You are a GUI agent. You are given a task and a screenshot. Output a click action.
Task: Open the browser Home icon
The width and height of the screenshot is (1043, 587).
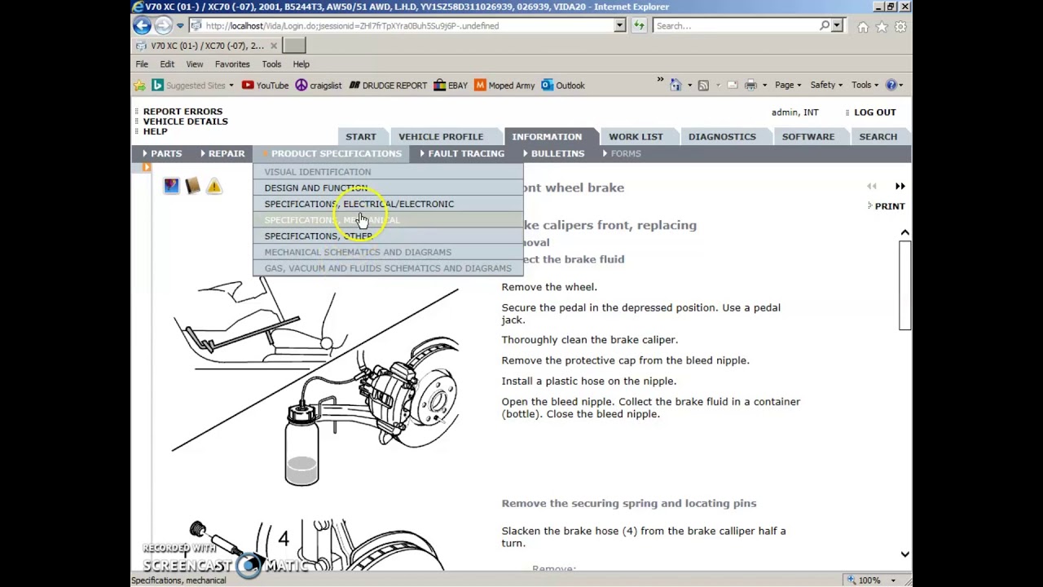(863, 26)
